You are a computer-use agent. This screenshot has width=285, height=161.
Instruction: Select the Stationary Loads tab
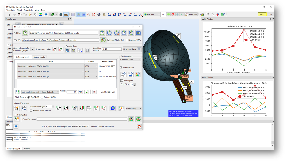point(23,57)
